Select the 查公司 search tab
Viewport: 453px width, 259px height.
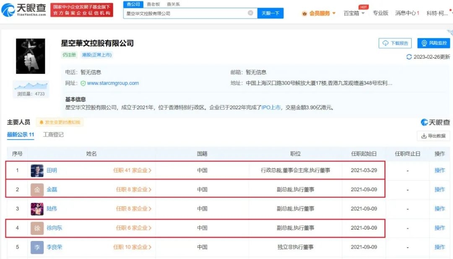[133, 4]
